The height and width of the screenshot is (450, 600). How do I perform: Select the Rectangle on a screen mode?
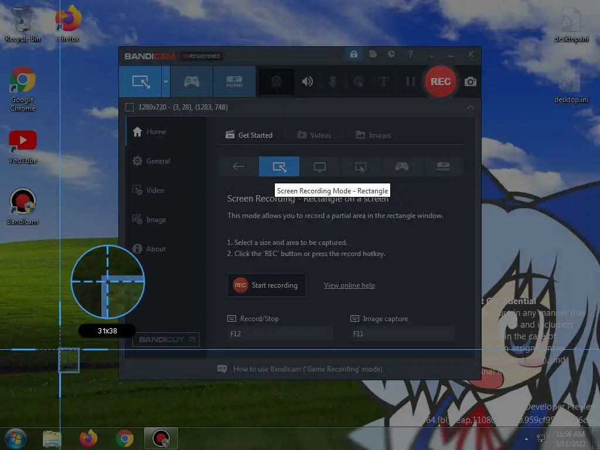click(279, 166)
